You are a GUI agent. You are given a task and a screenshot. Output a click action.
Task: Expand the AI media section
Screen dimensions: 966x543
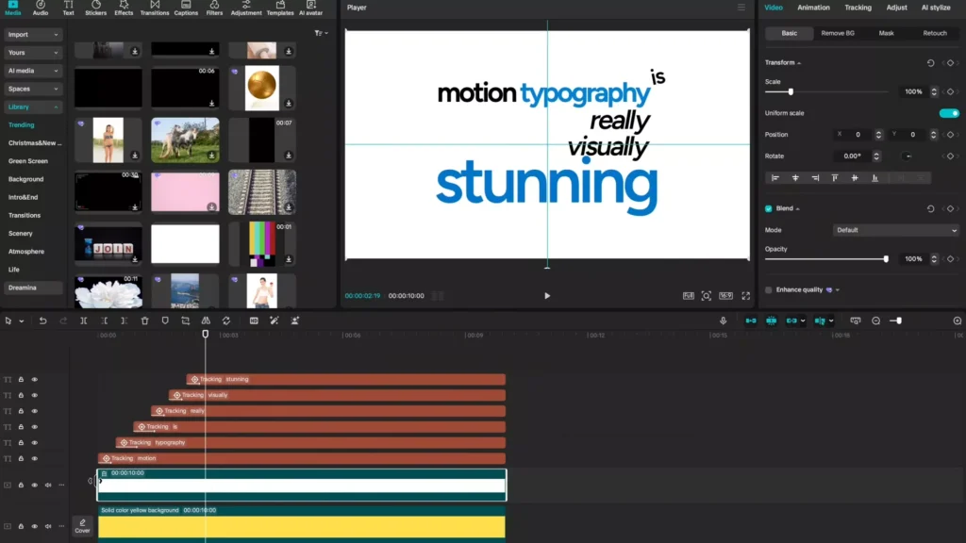pos(32,71)
